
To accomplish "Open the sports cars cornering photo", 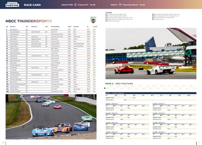I will (x=51, y=117).
